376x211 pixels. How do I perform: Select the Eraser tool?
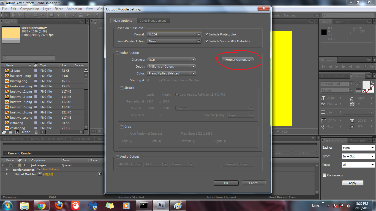click(x=88, y=15)
